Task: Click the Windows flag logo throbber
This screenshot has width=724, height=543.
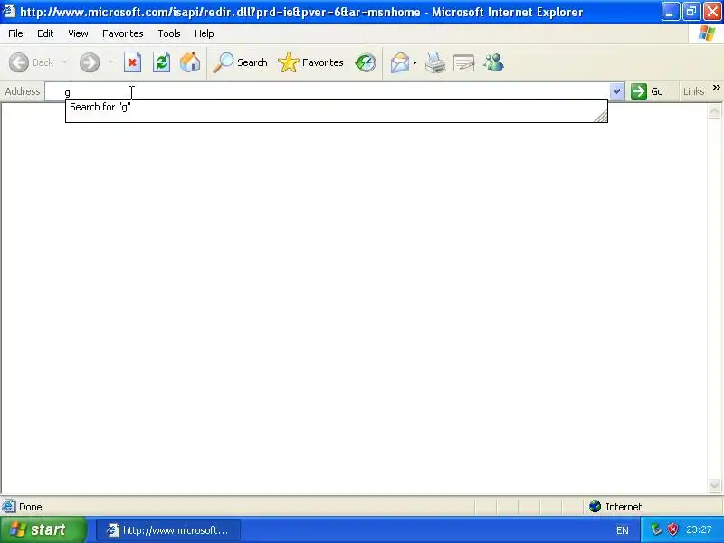Action: click(x=707, y=33)
